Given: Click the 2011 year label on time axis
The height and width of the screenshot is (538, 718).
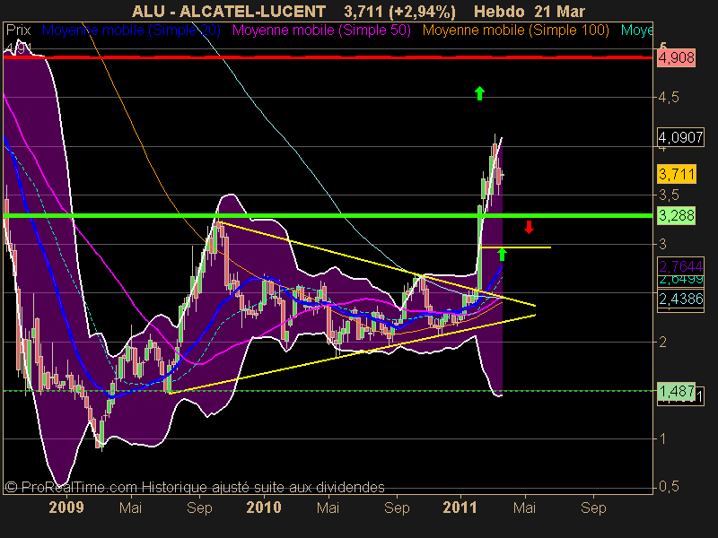Looking at the screenshot, I should tap(460, 508).
